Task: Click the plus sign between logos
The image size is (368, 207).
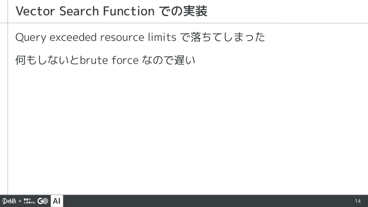Action: point(20,201)
